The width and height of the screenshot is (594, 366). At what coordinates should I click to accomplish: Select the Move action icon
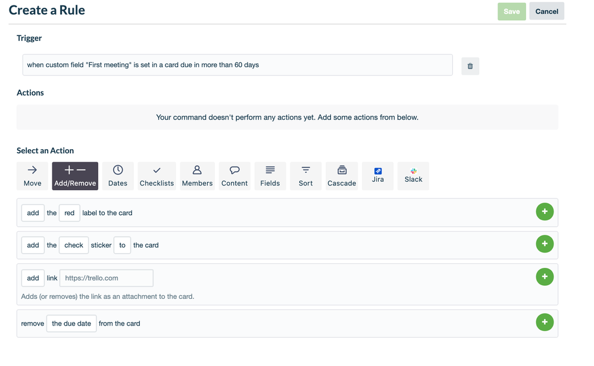(x=32, y=175)
